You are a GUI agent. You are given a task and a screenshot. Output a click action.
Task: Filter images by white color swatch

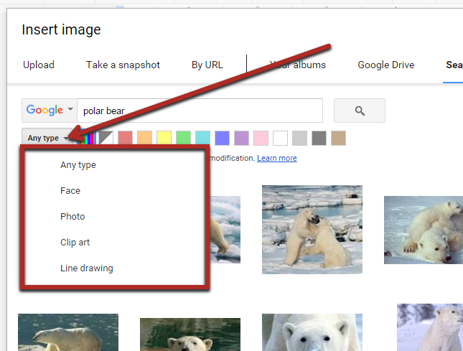(280, 138)
